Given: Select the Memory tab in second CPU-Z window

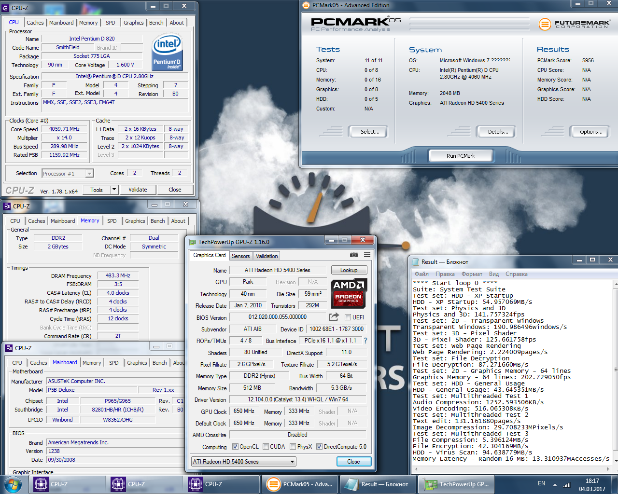Looking at the screenshot, I should (90, 220).
